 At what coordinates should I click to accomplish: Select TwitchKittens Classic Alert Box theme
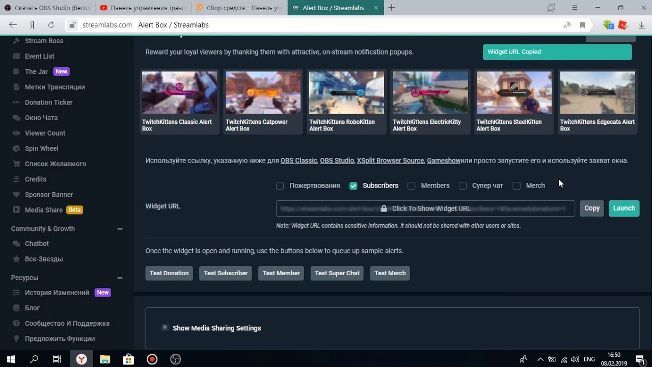179,102
